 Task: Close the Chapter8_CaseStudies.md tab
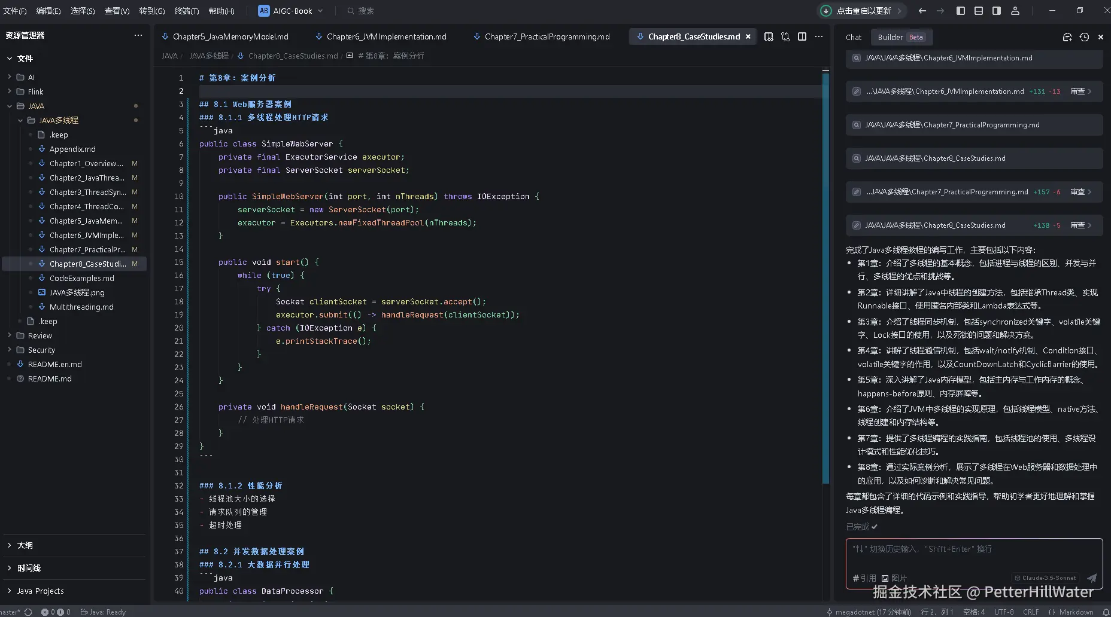[748, 36]
